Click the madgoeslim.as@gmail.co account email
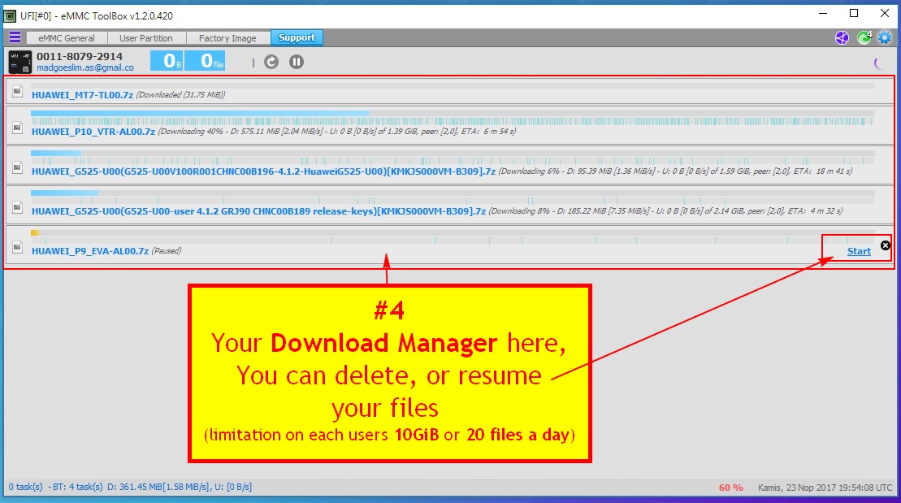901x503 pixels. click(85, 67)
